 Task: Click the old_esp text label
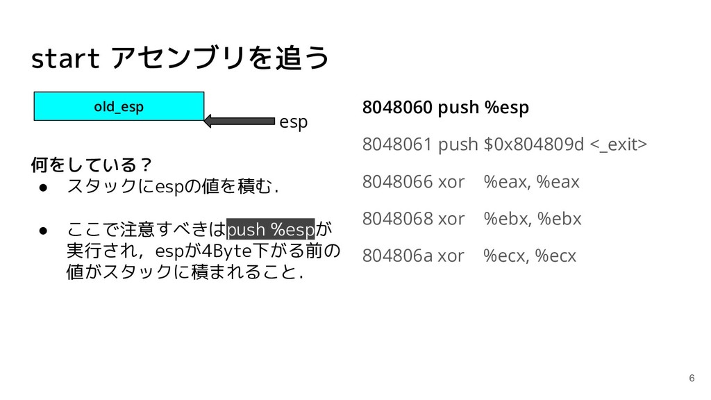119,106
